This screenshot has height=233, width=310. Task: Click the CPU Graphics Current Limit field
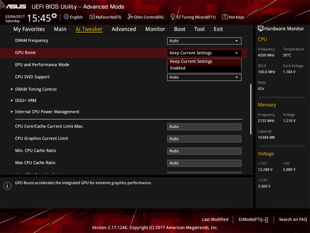(204, 139)
